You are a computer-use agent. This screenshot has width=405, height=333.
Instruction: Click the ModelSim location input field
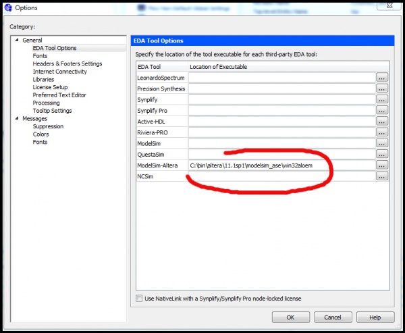pos(281,143)
